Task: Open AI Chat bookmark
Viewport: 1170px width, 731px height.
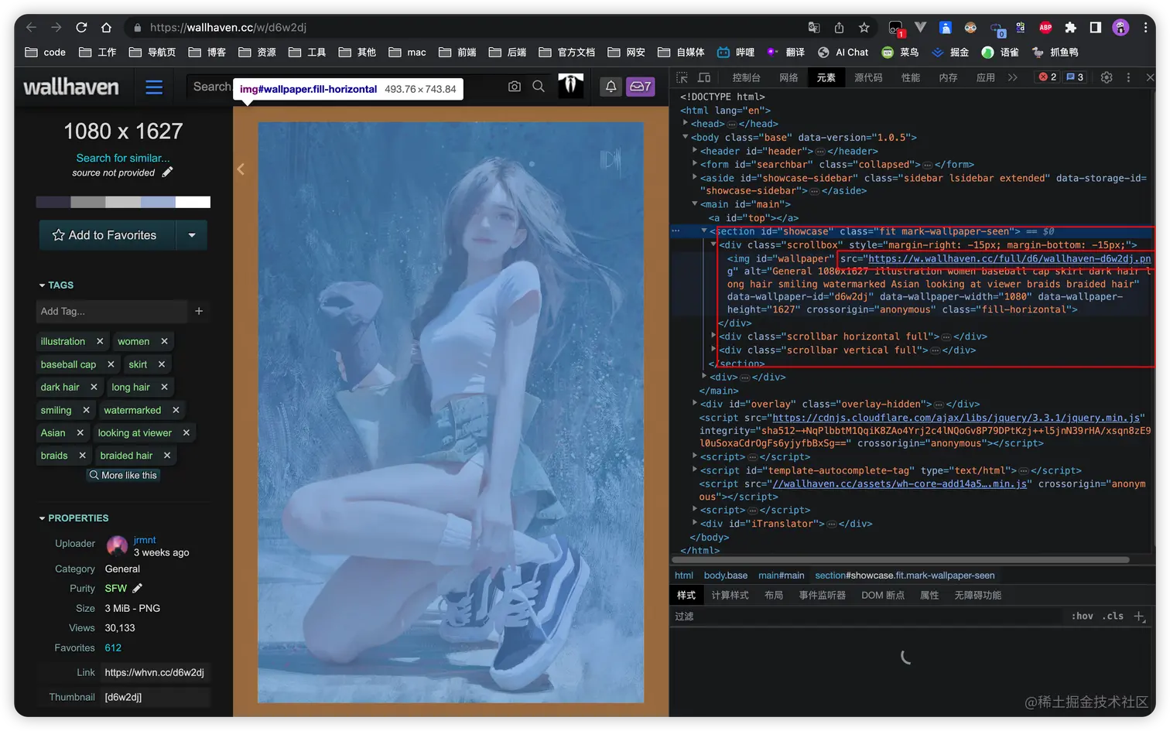Action: tap(843, 52)
